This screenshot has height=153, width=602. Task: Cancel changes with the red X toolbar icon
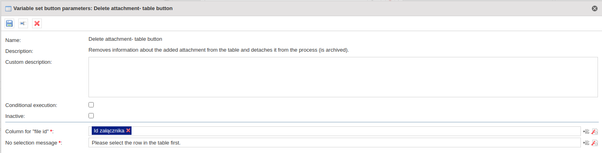(37, 23)
